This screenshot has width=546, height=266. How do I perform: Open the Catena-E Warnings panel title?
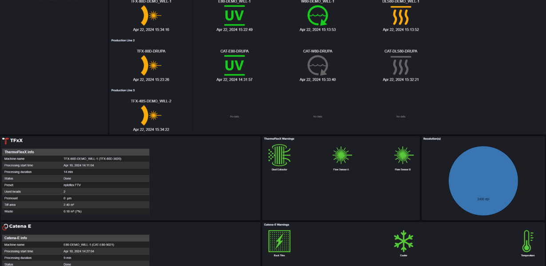pos(277,225)
